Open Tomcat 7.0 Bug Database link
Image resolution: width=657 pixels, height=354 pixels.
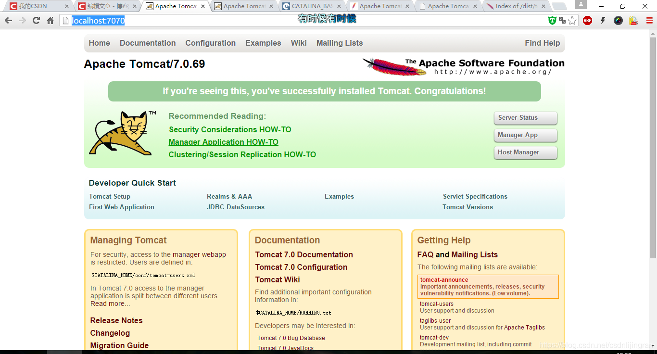tap(291, 338)
